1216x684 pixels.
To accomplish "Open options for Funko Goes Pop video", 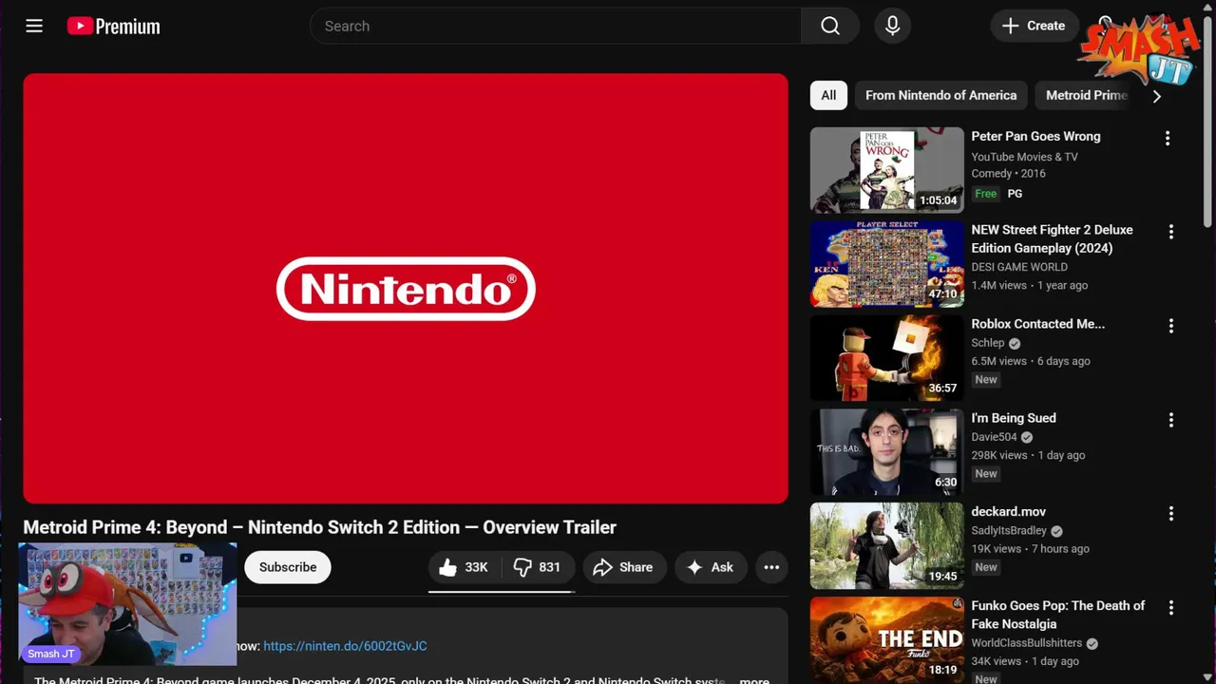I will click(1171, 608).
